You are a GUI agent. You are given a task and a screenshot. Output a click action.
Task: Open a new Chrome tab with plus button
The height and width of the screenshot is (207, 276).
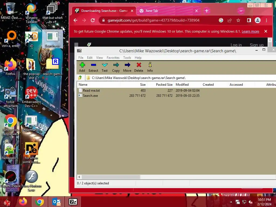click(207, 11)
